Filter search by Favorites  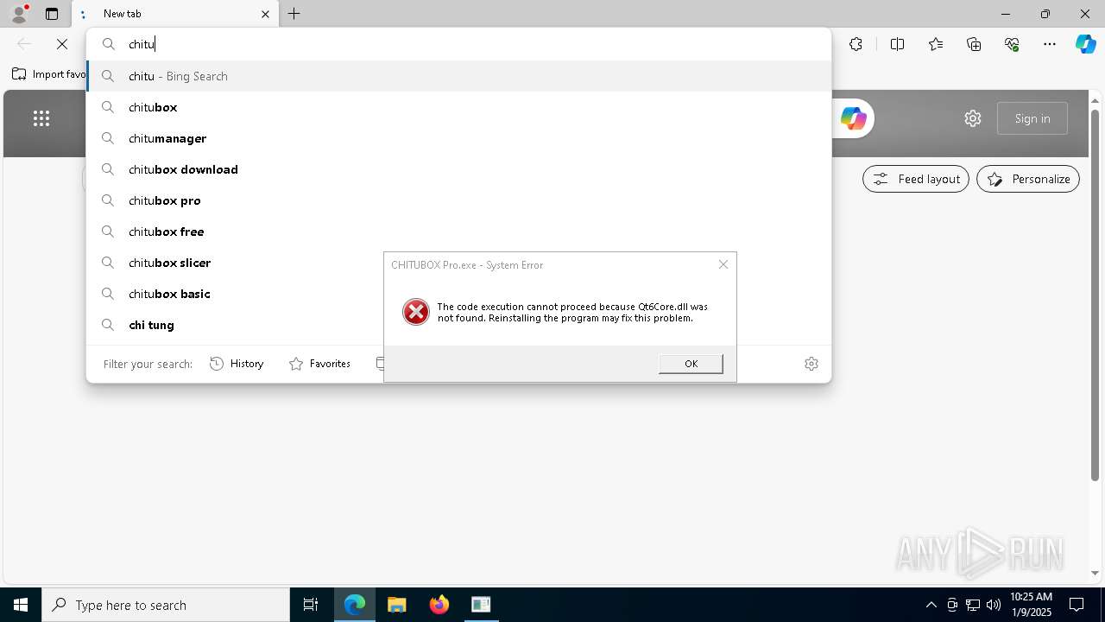pyautogui.click(x=319, y=364)
